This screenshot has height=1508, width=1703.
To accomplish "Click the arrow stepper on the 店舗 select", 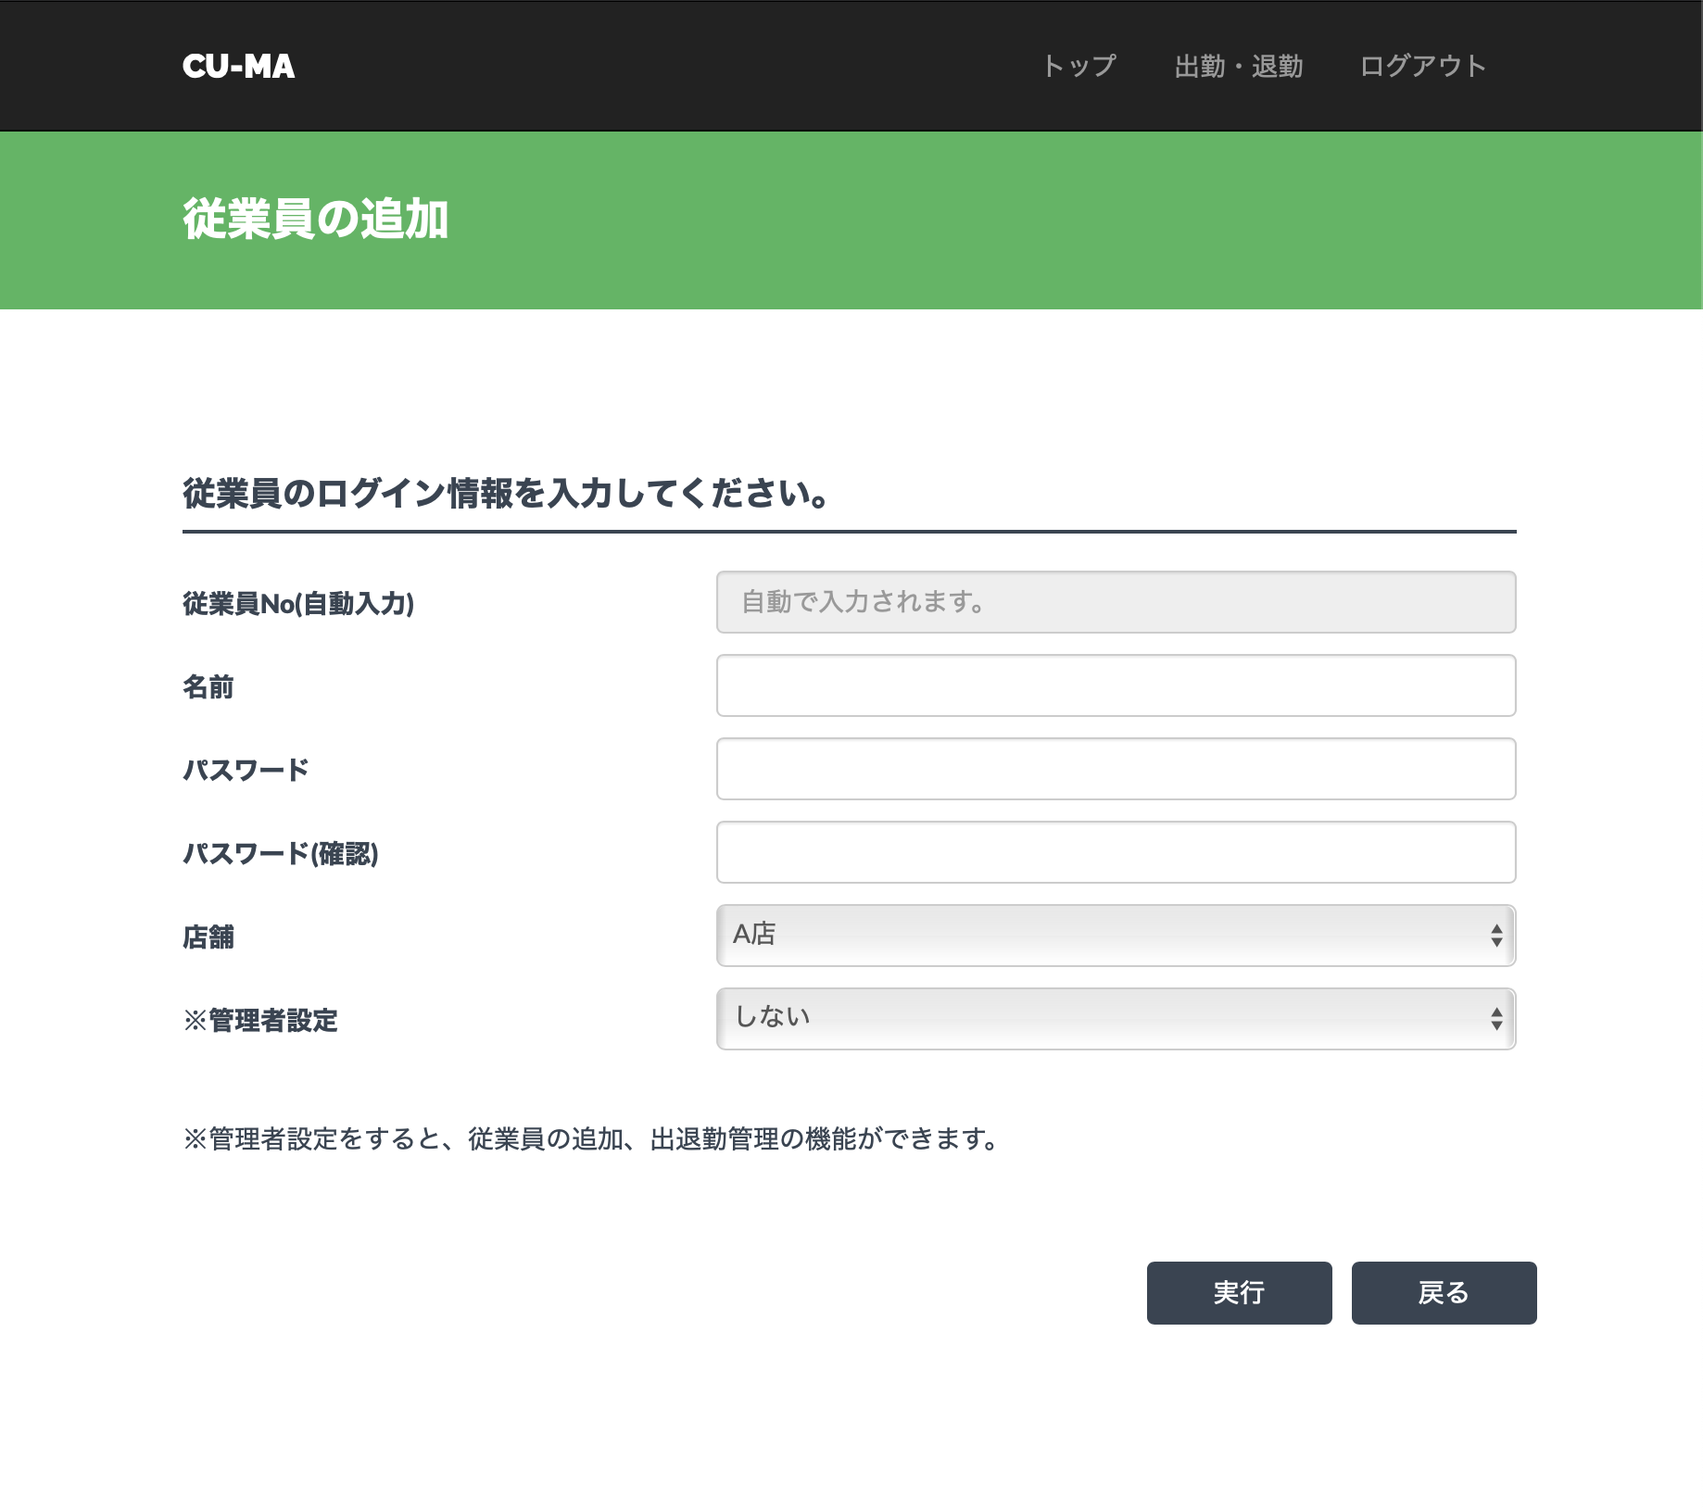I will (1495, 936).
